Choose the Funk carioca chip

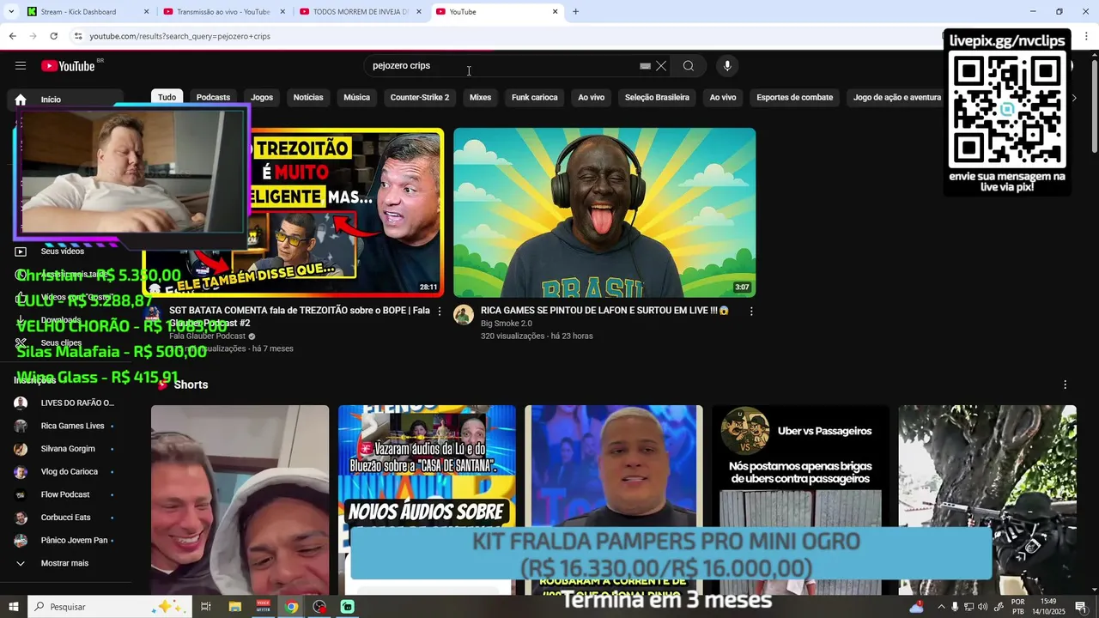[535, 97]
